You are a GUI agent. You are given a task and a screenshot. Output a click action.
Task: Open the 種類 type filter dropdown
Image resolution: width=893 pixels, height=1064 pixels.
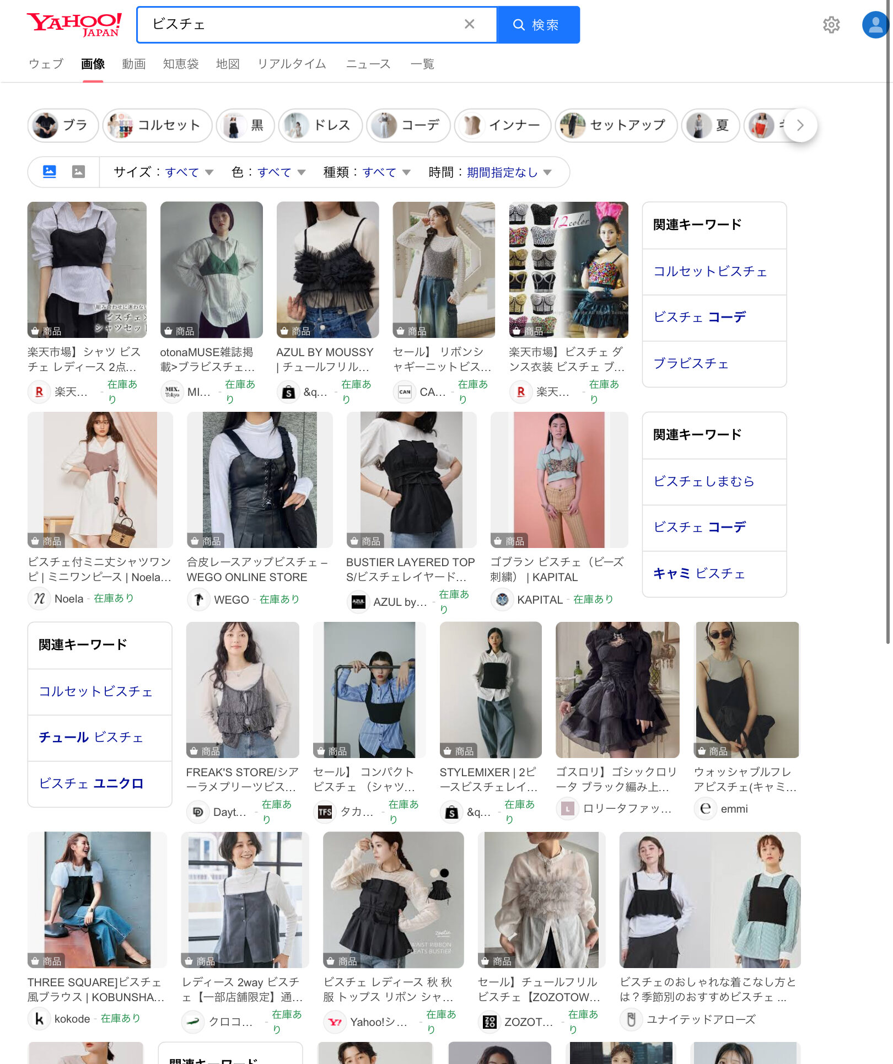pyautogui.click(x=367, y=172)
